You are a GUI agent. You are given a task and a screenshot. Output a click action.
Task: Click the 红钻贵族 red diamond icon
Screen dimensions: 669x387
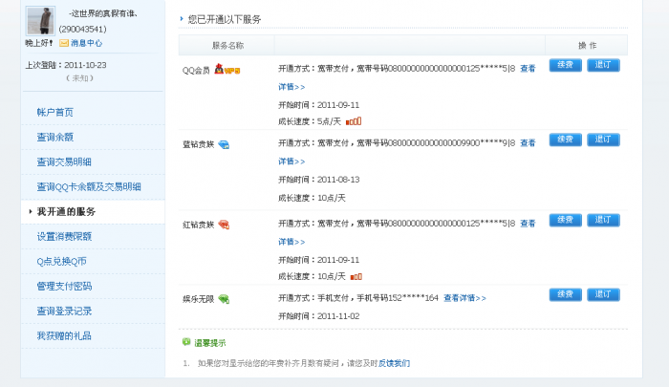click(224, 225)
